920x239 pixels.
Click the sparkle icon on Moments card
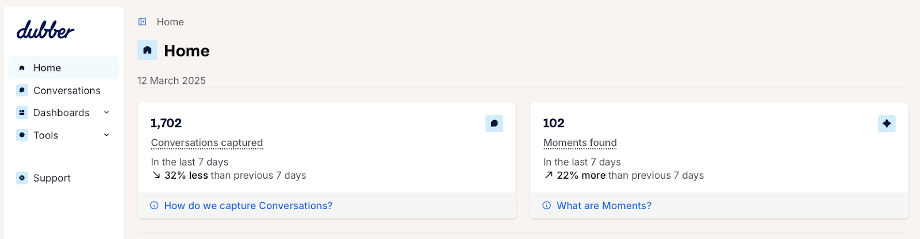pyautogui.click(x=887, y=124)
